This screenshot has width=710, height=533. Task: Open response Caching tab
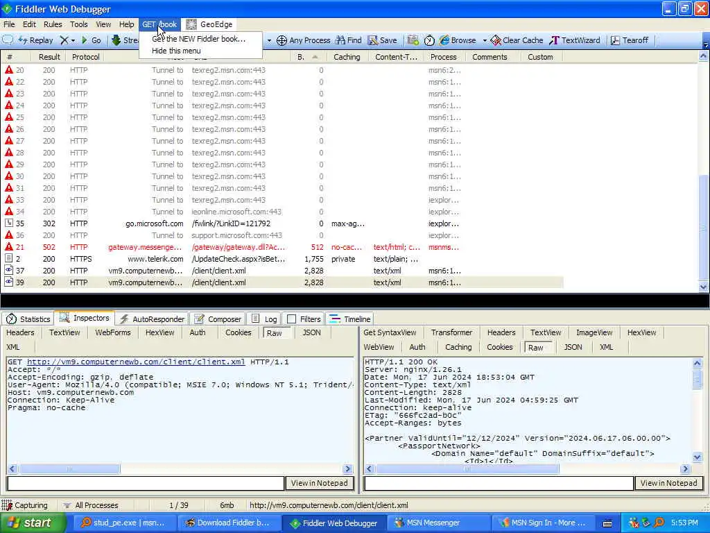(458, 347)
